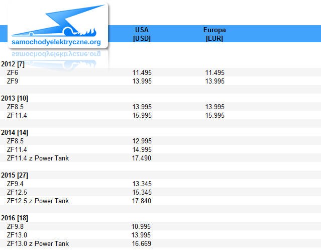The image size is (321, 251).
Task: Click the ZF9.4 model label
Action: pyautogui.click(x=15, y=184)
